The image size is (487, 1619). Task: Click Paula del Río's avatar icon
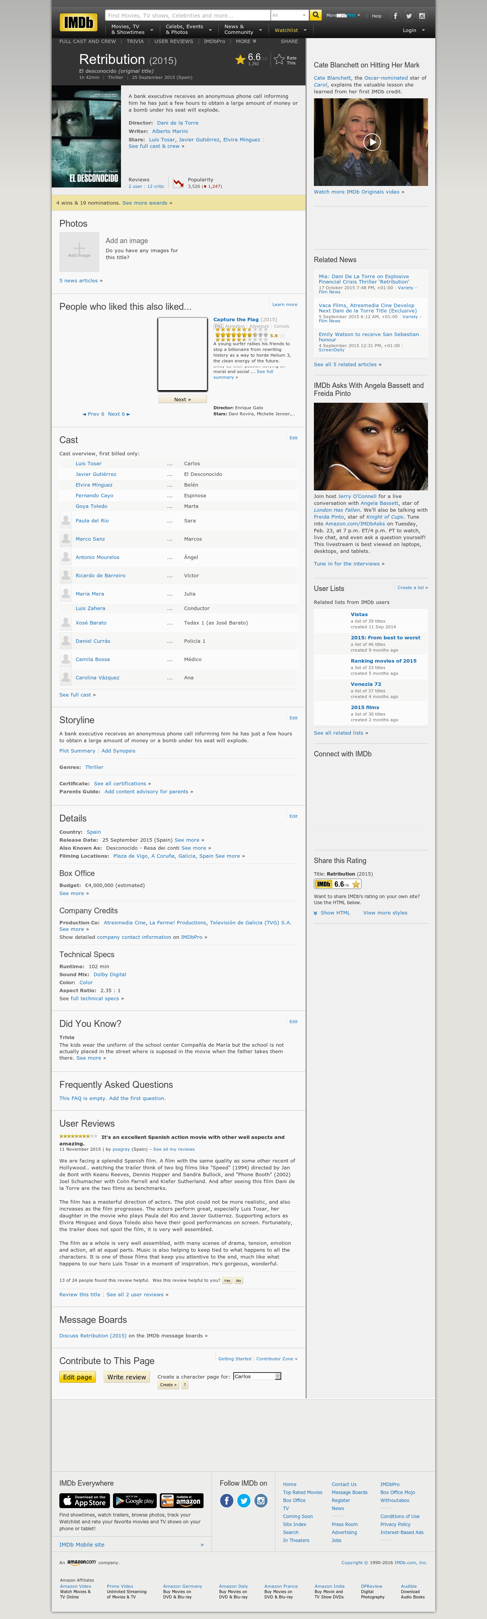pyautogui.click(x=65, y=520)
